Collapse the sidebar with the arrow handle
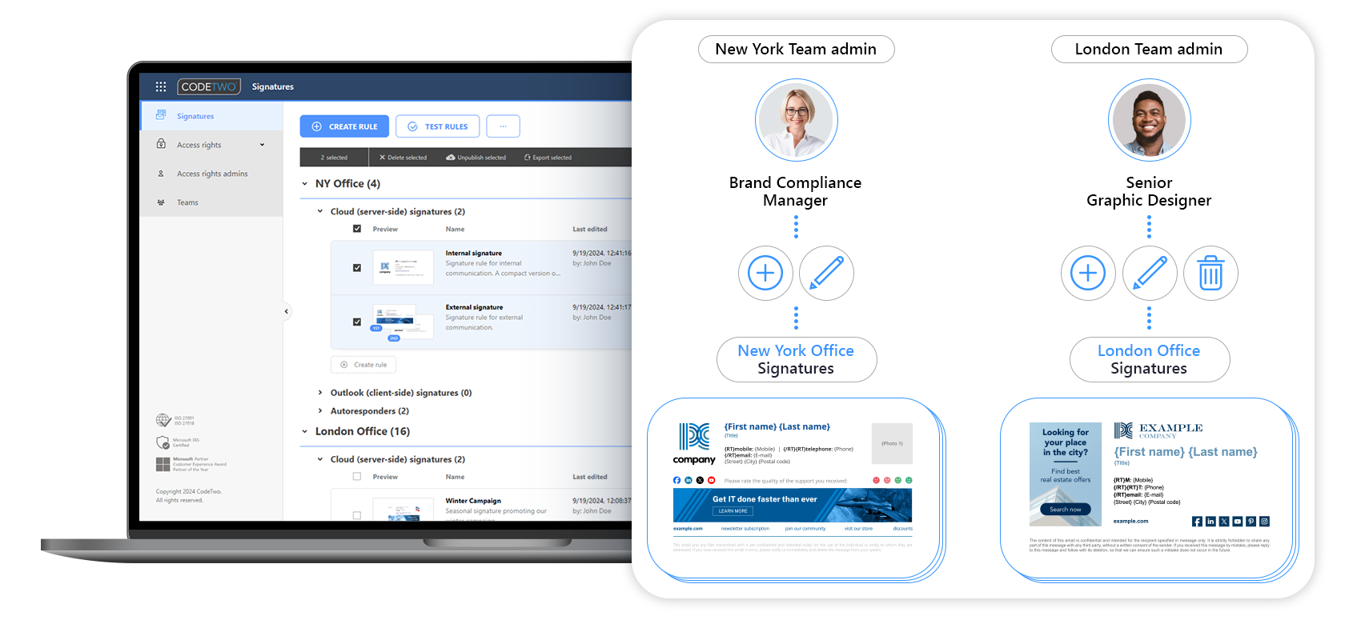The height and width of the screenshot is (624, 1361). [x=286, y=311]
